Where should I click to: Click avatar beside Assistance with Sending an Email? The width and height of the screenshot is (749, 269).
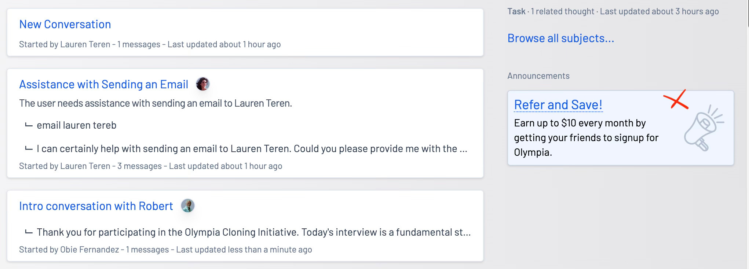[x=202, y=84]
